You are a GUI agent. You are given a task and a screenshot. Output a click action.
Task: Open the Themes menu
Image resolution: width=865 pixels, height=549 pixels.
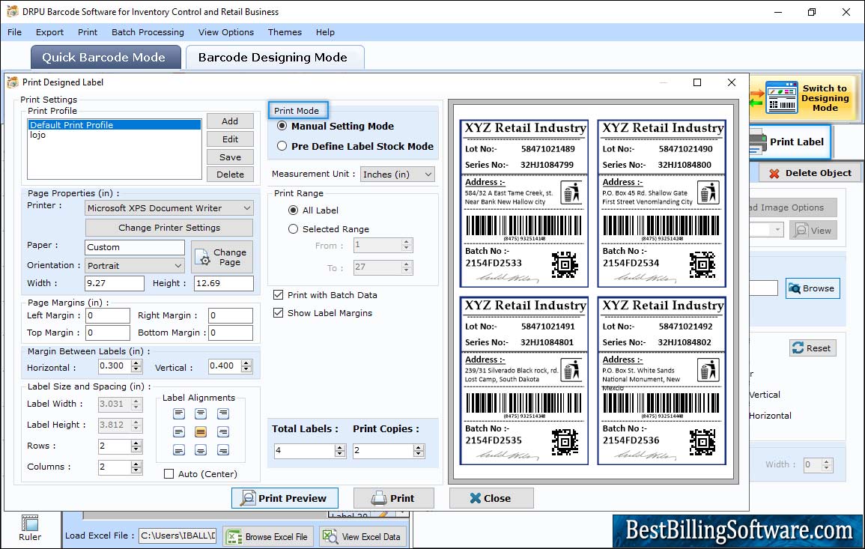285,32
